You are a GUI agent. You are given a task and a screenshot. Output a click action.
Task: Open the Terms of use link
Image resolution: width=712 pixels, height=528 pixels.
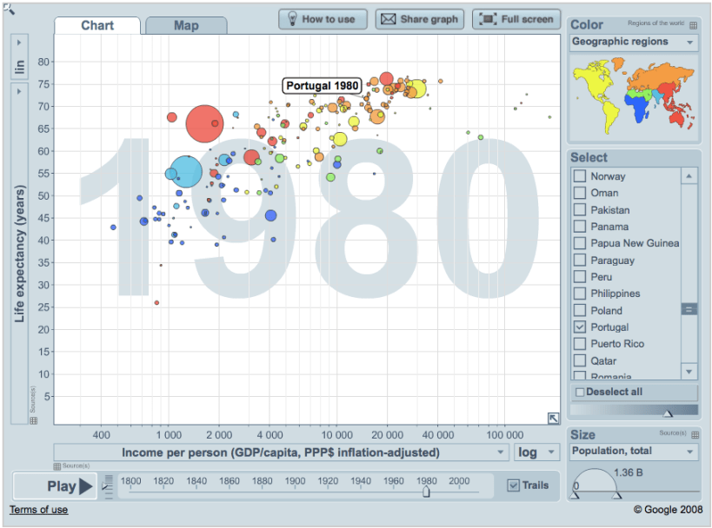(x=38, y=510)
